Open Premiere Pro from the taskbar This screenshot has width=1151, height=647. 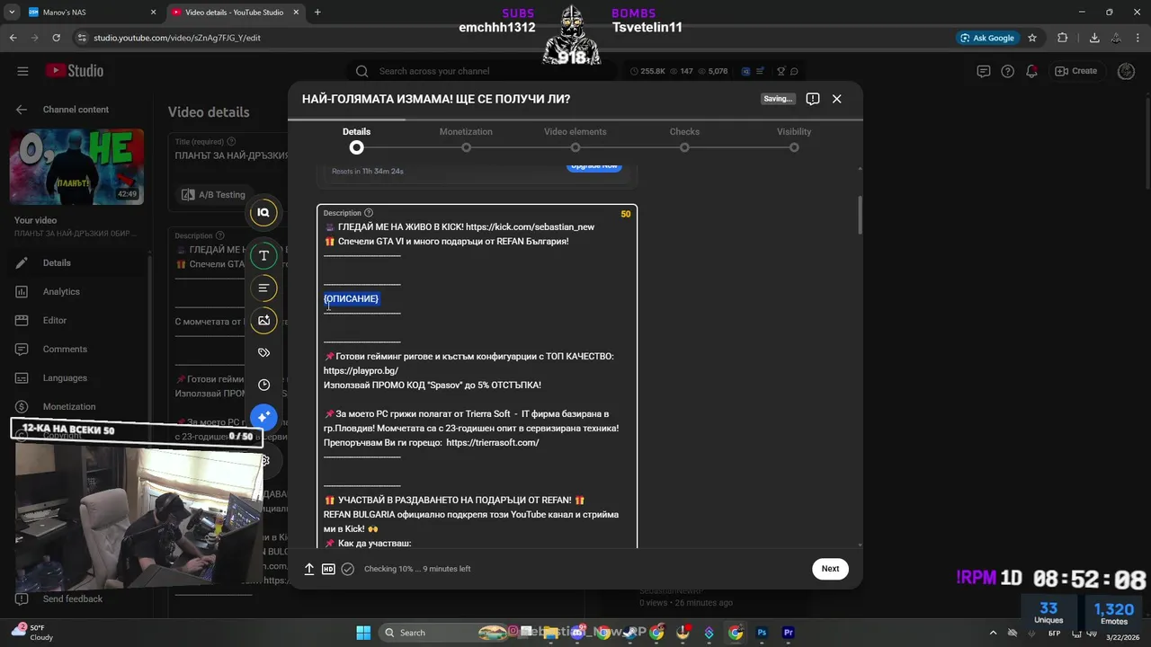click(789, 633)
